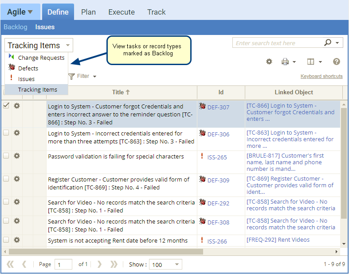Tick the checkbox for the ISS-266 row
Image resolution: width=349 pixels, height=274 pixels.
click(x=6, y=240)
